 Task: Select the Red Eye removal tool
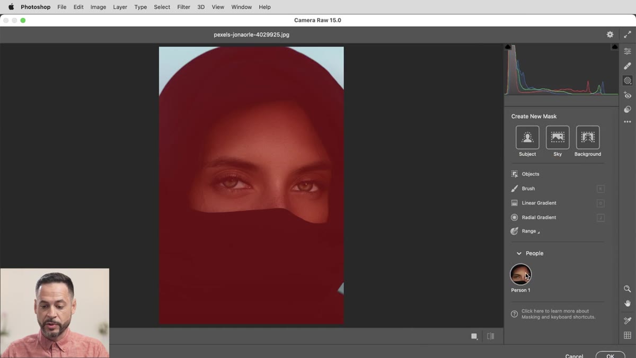[x=628, y=95]
